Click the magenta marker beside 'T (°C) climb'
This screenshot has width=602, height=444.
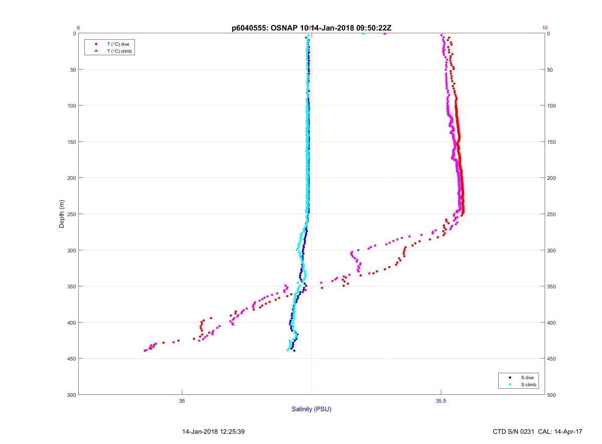point(96,51)
